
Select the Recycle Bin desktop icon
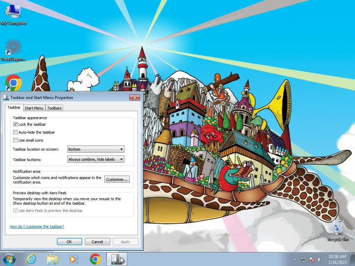click(338, 230)
